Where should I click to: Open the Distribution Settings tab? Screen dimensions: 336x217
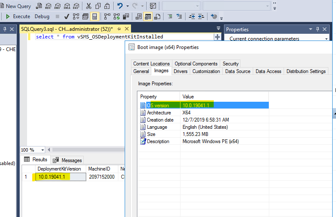[x=306, y=71]
